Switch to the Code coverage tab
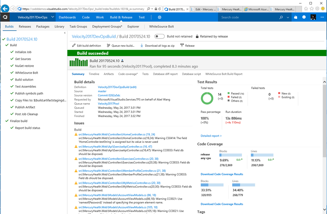This screenshot has width=327, height=214. click(128, 74)
